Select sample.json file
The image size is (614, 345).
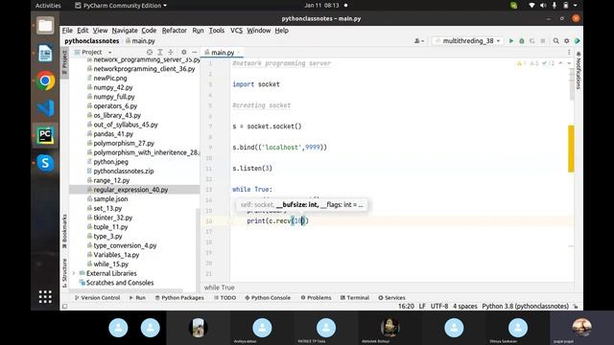coord(110,199)
